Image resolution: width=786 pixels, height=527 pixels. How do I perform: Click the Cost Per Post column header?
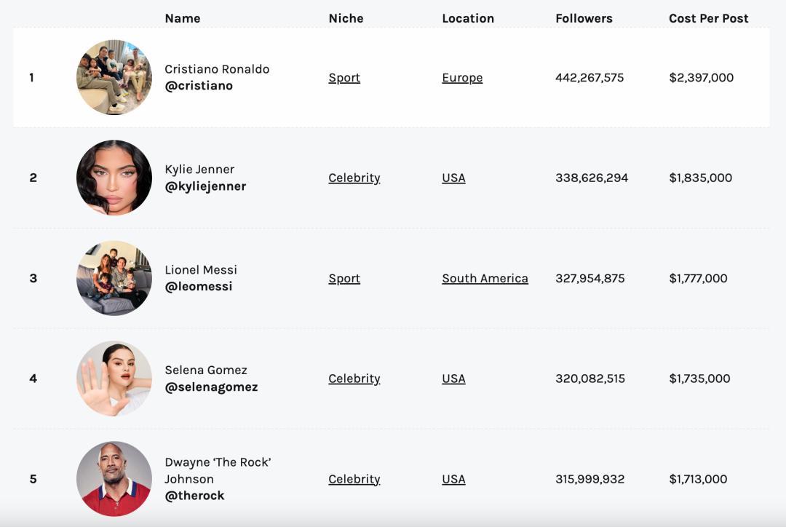pyautogui.click(x=708, y=18)
